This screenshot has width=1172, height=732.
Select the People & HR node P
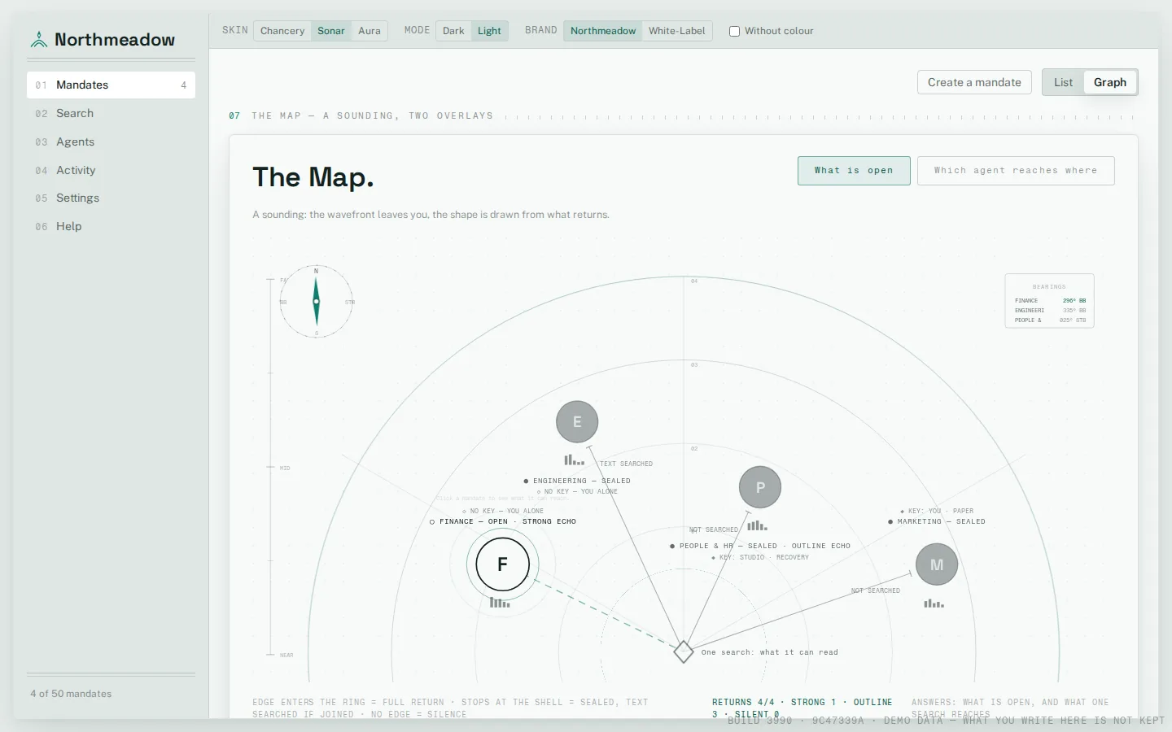click(x=760, y=487)
